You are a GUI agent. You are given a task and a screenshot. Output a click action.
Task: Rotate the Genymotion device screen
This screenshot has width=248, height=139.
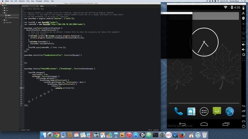pos(243,54)
